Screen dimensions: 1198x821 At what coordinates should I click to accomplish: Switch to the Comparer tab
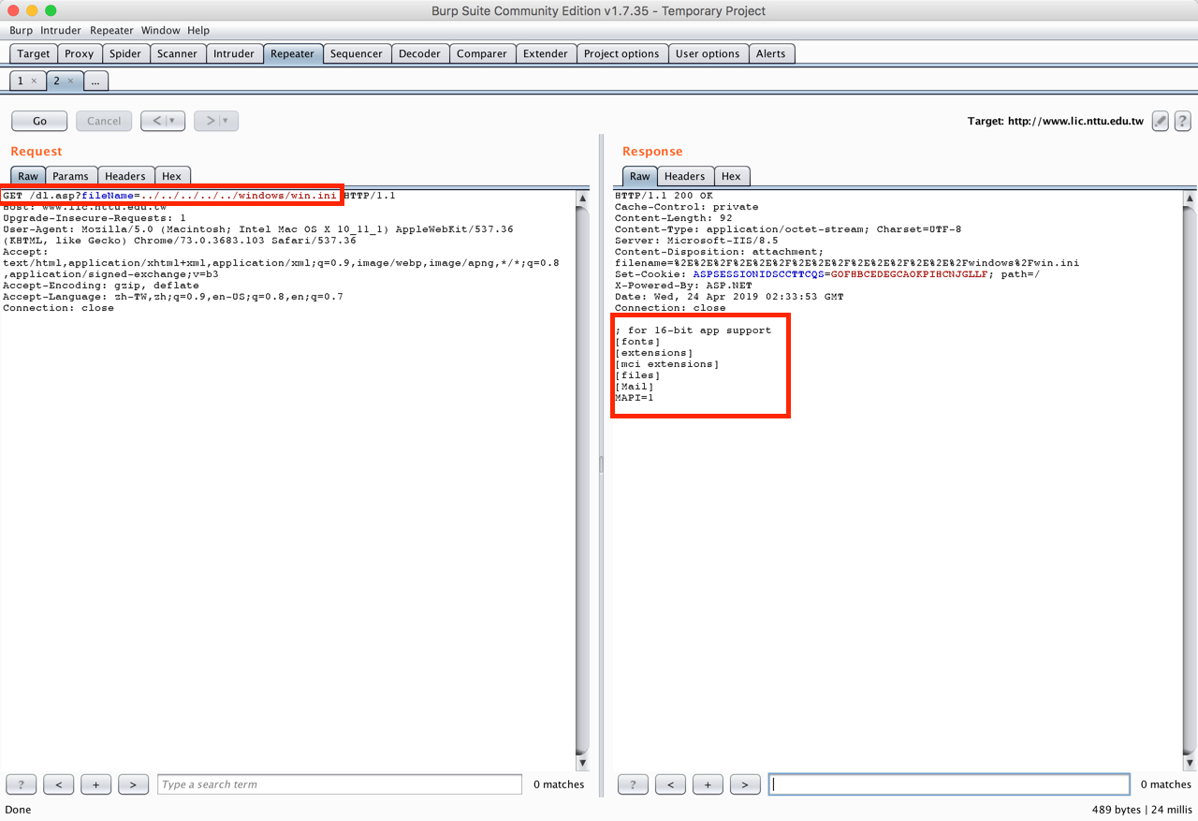(x=482, y=53)
